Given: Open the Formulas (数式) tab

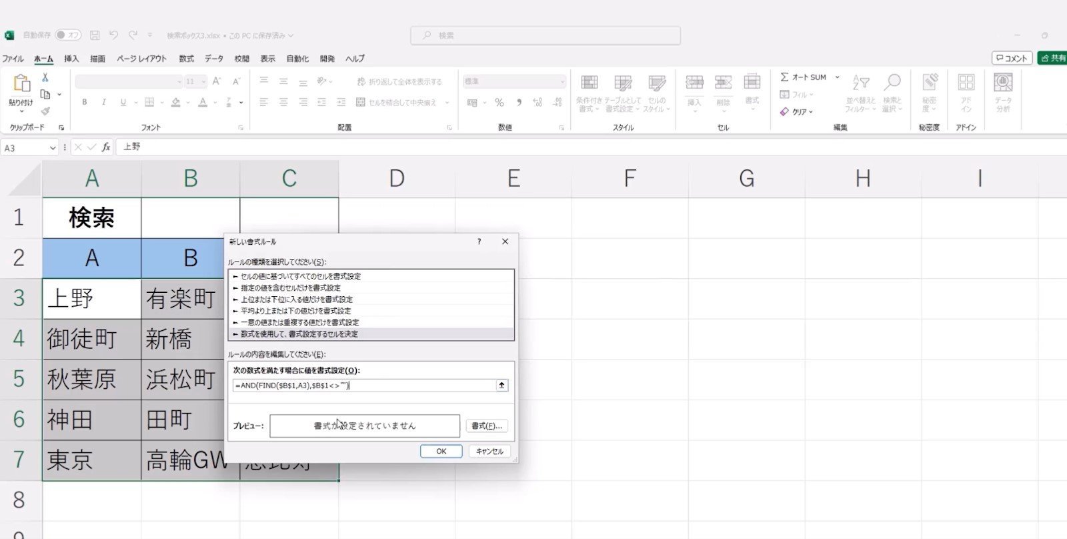Looking at the screenshot, I should pyautogui.click(x=187, y=59).
